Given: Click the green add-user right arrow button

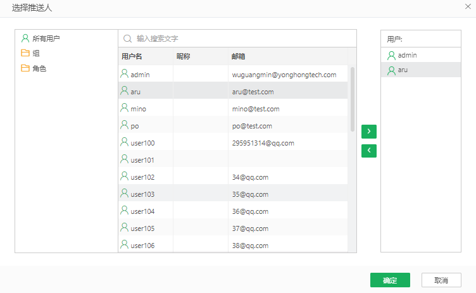Looking at the screenshot, I should [x=368, y=131].
